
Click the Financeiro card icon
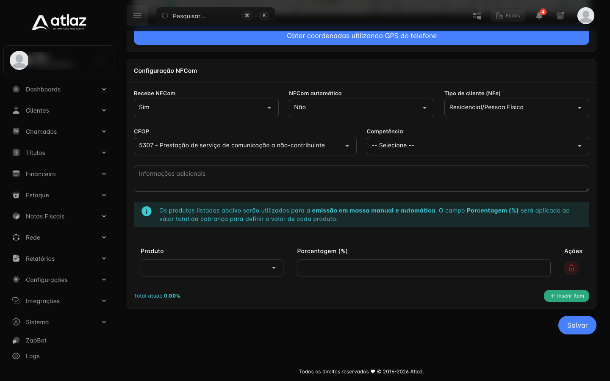[16, 174]
